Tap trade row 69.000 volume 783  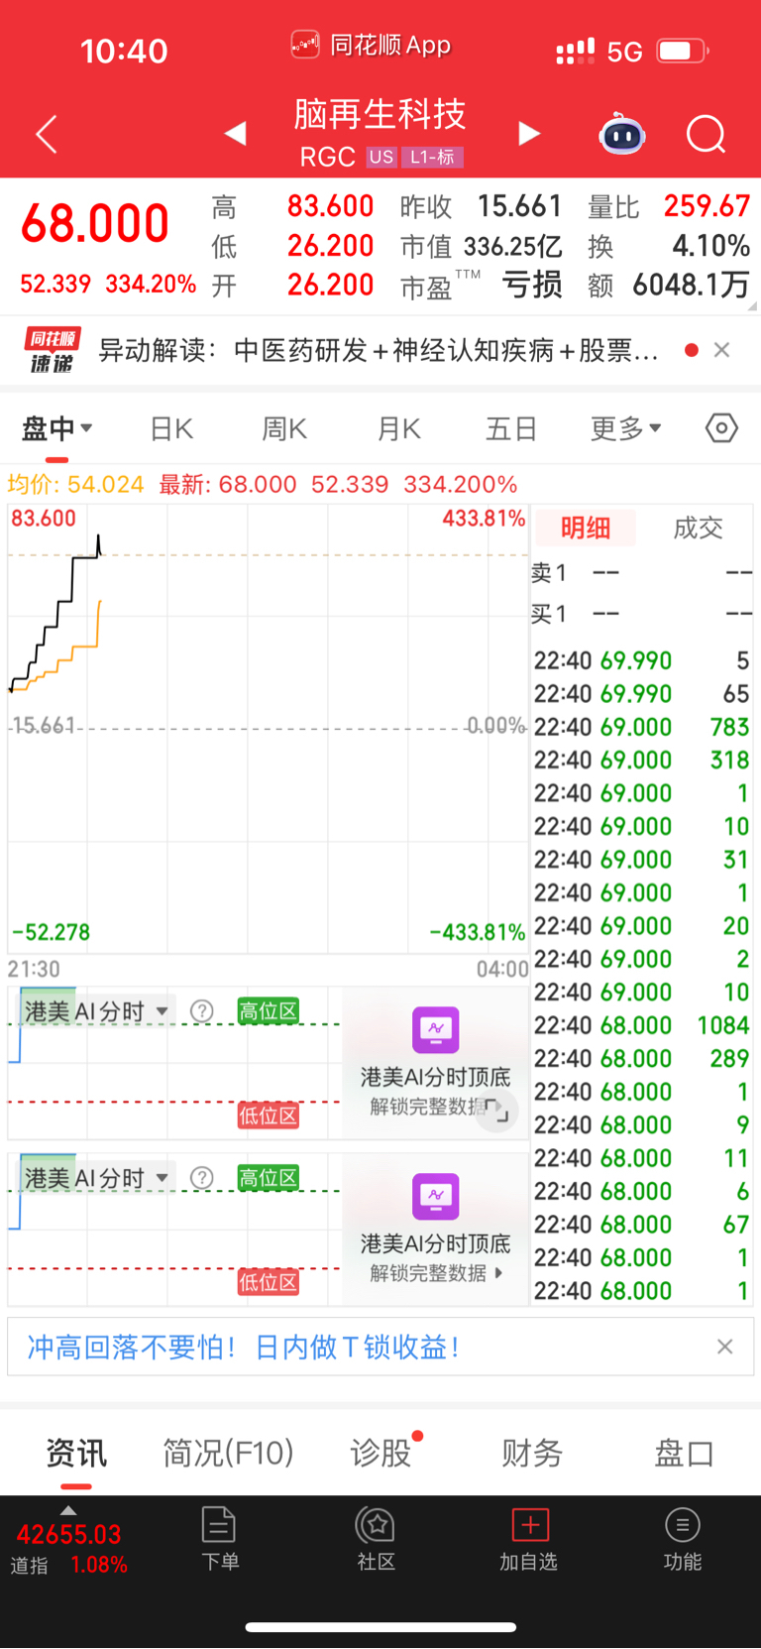click(x=641, y=727)
